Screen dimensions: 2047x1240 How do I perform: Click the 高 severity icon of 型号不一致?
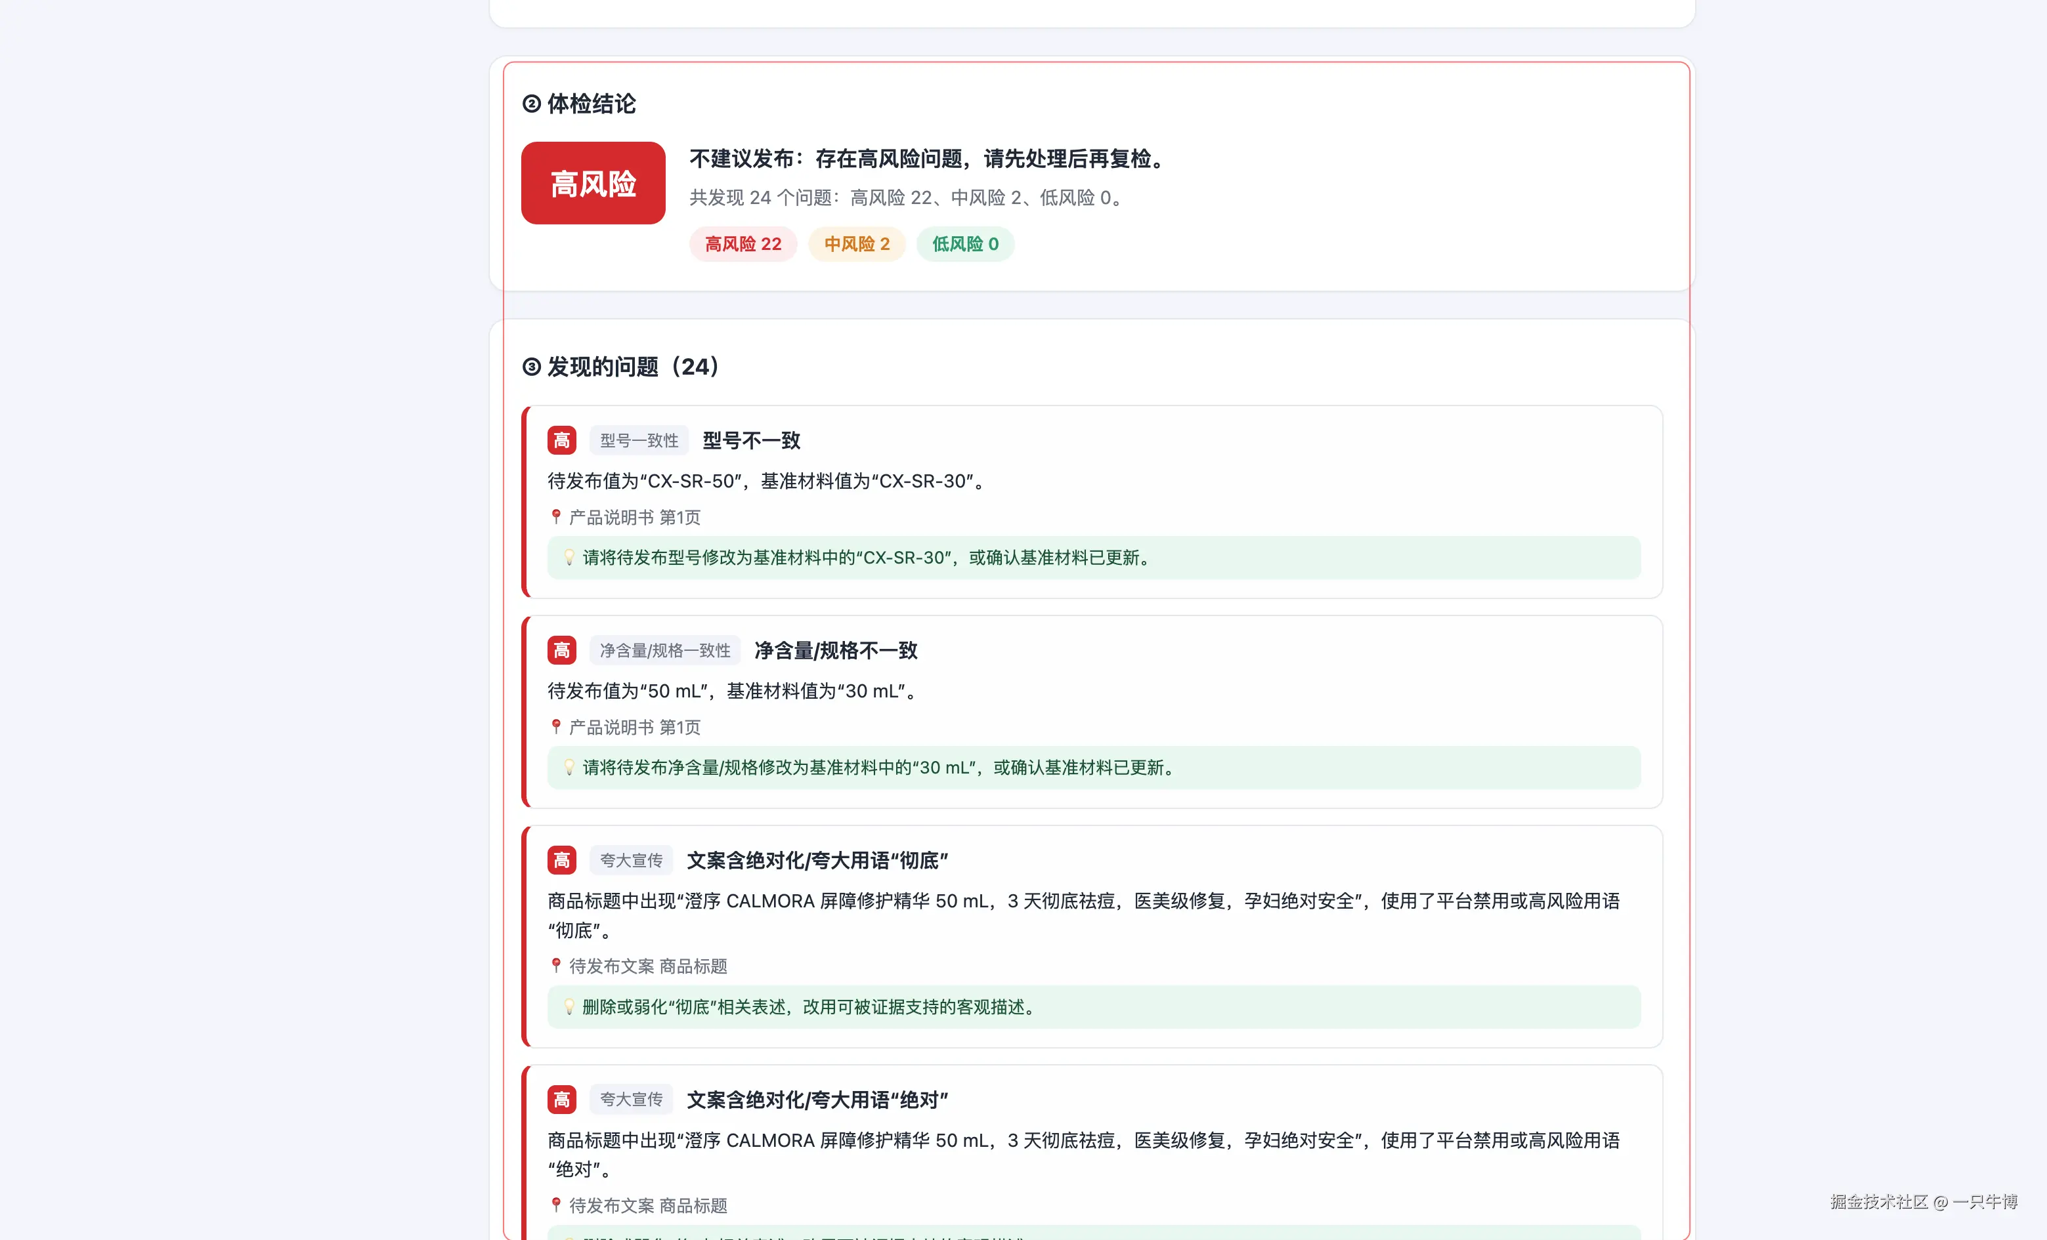point(561,440)
